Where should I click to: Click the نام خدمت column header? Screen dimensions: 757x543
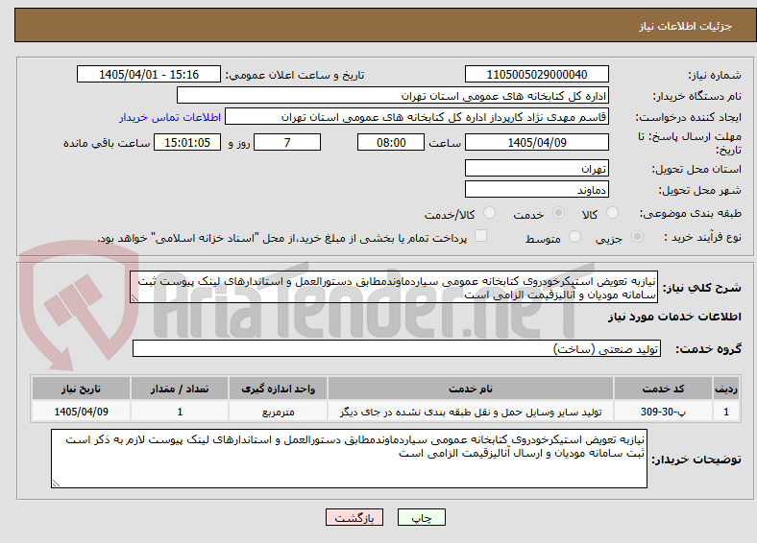tap(471, 389)
